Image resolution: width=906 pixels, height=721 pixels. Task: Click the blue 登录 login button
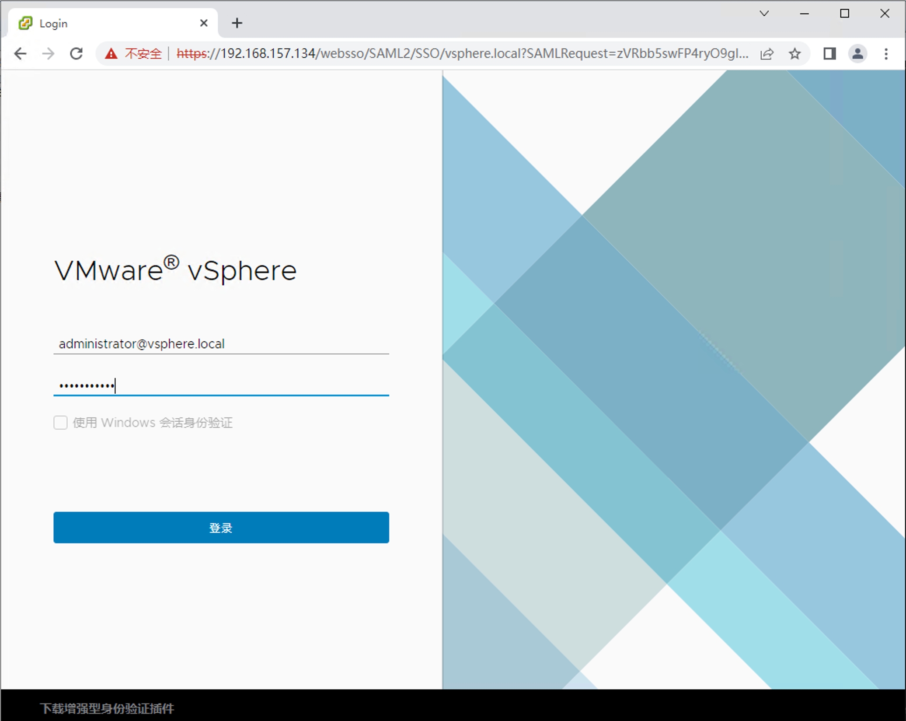tap(221, 527)
